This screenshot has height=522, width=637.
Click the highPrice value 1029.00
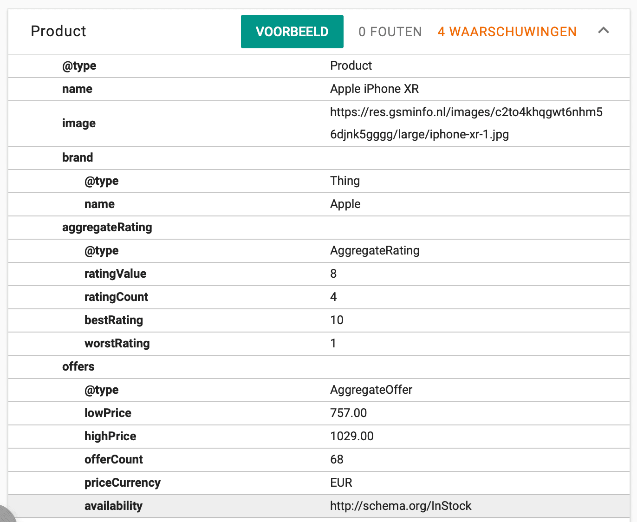pos(351,436)
